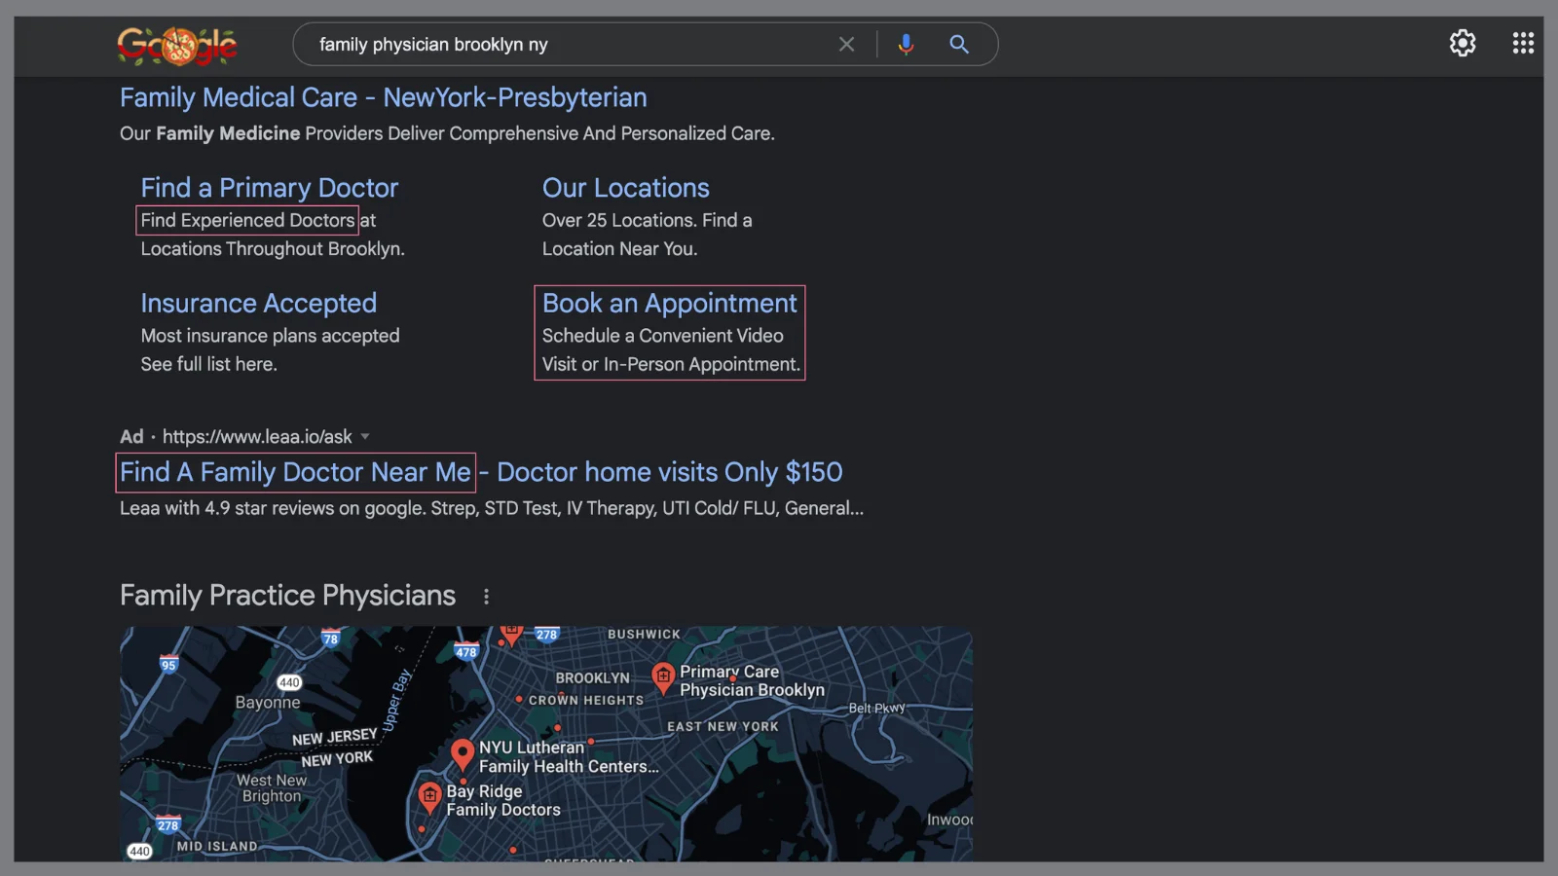Edit the search field text 'family physician brooklyn ny'
The height and width of the screenshot is (876, 1558).
click(433, 45)
